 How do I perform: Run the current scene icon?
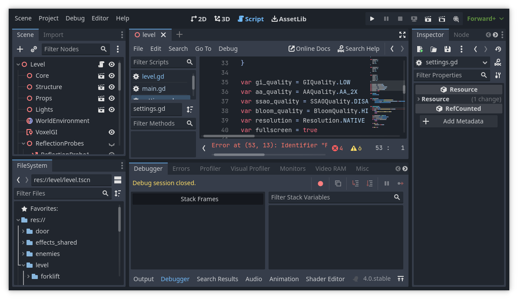pyautogui.click(x=428, y=19)
